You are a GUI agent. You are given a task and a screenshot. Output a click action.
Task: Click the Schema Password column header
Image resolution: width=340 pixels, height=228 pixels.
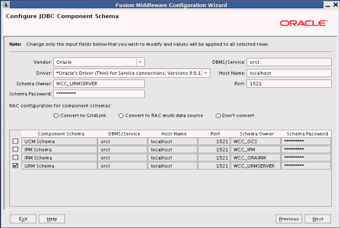(306, 134)
